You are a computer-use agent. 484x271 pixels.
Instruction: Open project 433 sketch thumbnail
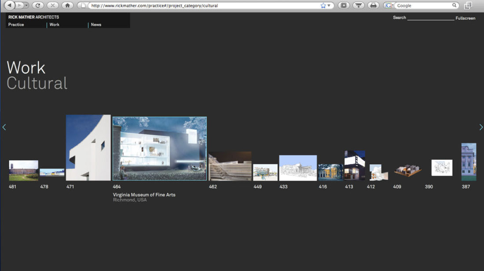[298, 168]
